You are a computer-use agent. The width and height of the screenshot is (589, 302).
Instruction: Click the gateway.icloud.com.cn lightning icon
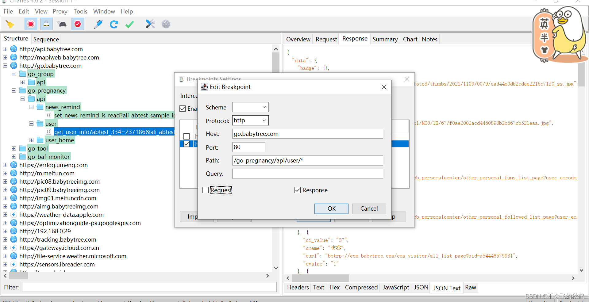pyautogui.click(x=14, y=248)
